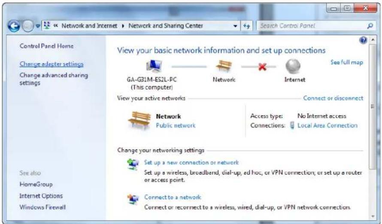Close the Network and Sharing Center window

click(x=365, y=8)
